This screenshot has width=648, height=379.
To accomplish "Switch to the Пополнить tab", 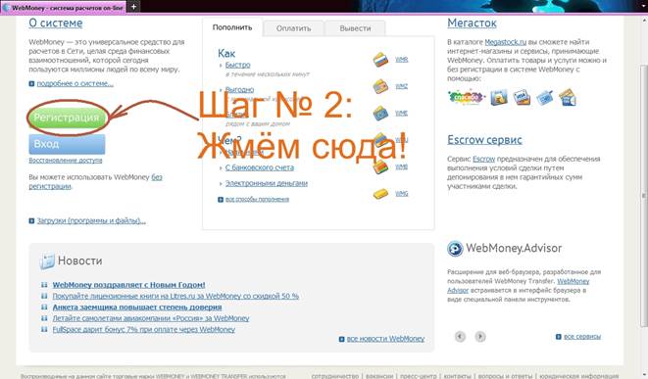I will pos(232,27).
